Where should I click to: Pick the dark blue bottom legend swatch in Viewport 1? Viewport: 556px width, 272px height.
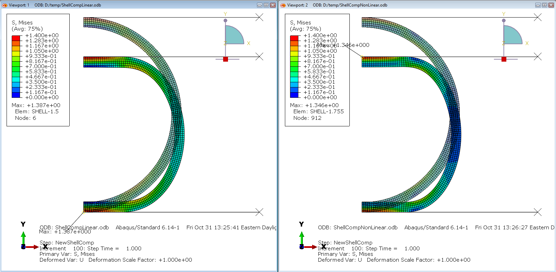(x=16, y=95)
